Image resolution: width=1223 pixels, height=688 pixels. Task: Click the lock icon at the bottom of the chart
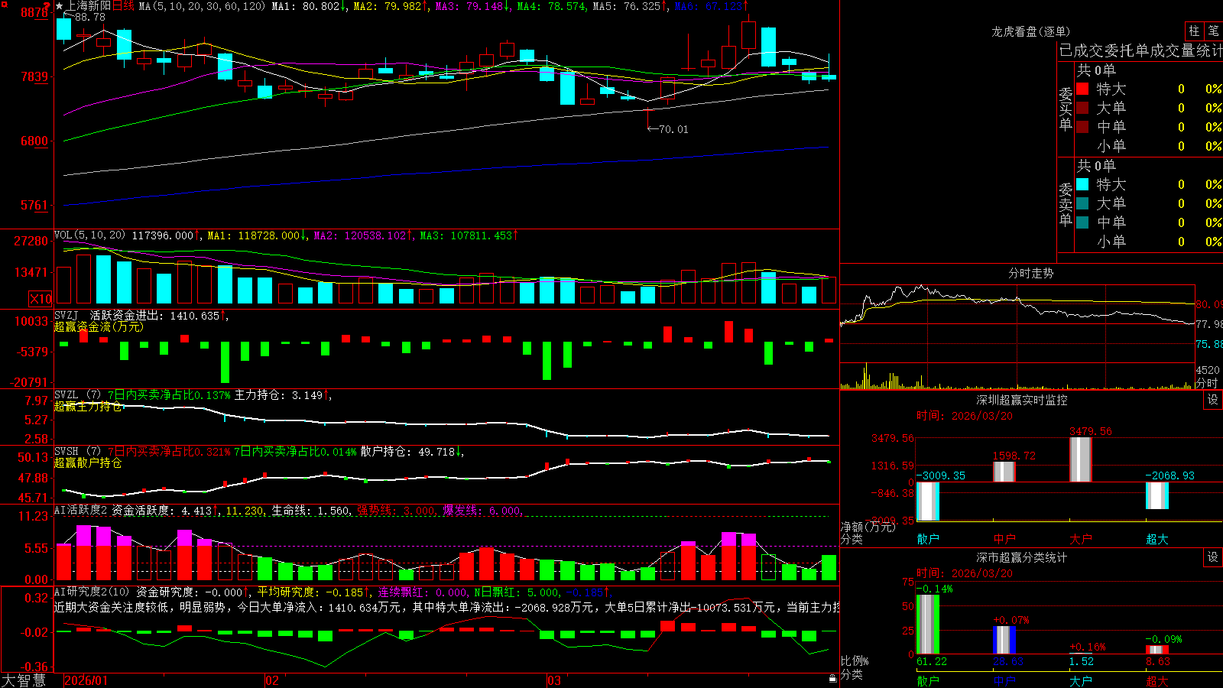[x=832, y=679]
